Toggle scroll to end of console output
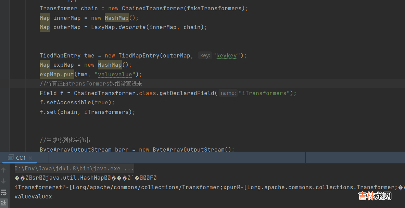Viewport: 405px width, 208px height. coord(4,203)
